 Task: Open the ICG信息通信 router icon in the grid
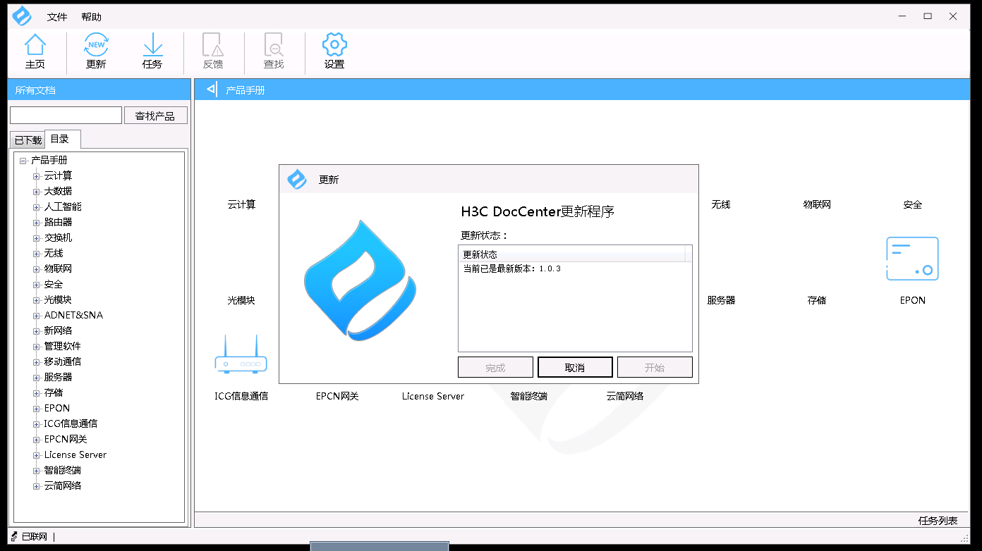click(x=241, y=354)
